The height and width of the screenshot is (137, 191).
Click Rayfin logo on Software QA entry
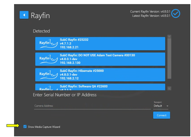tap(48, 88)
